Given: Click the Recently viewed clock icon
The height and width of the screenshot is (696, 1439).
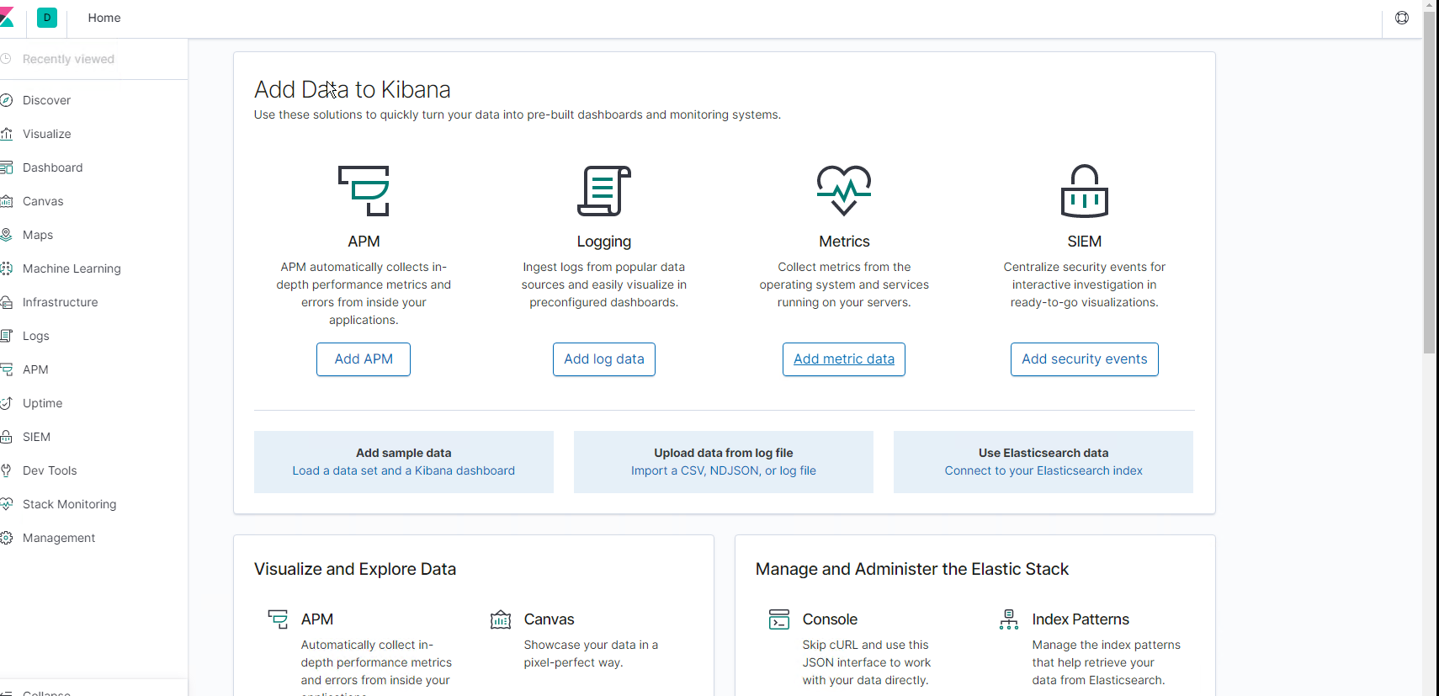Looking at the screenshot, I should tap(6, 59).
